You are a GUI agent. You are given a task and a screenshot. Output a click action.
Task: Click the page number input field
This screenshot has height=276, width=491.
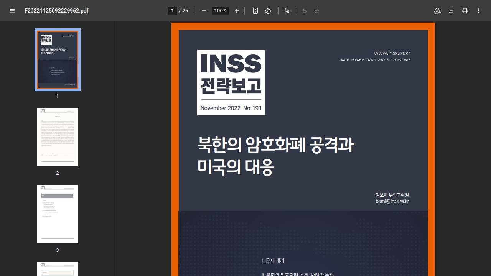coord(173,11)
